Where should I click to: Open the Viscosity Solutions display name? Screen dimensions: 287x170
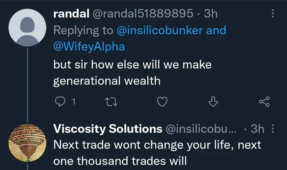(108, 129)
